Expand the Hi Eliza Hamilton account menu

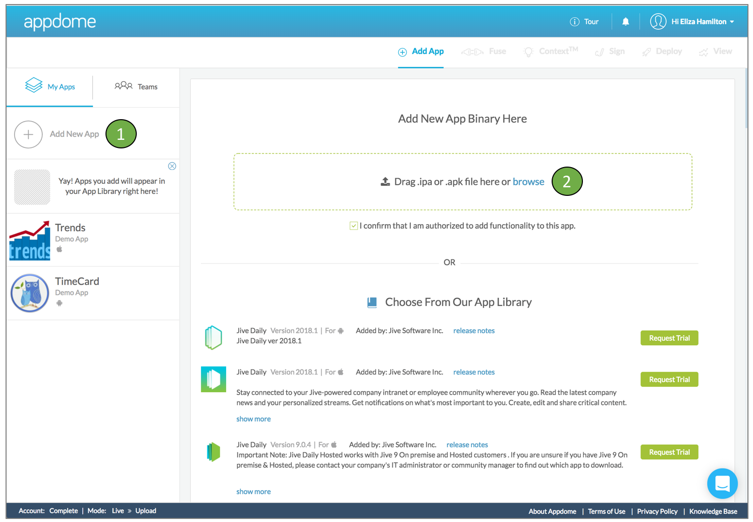click(703, 22)
